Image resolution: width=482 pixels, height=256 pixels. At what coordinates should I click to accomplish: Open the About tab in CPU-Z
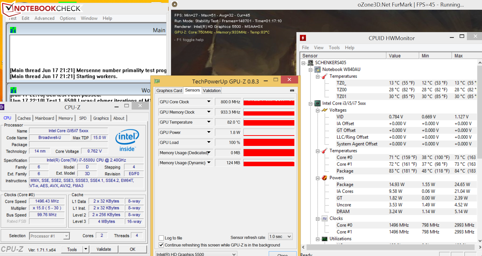pos(119,118)
